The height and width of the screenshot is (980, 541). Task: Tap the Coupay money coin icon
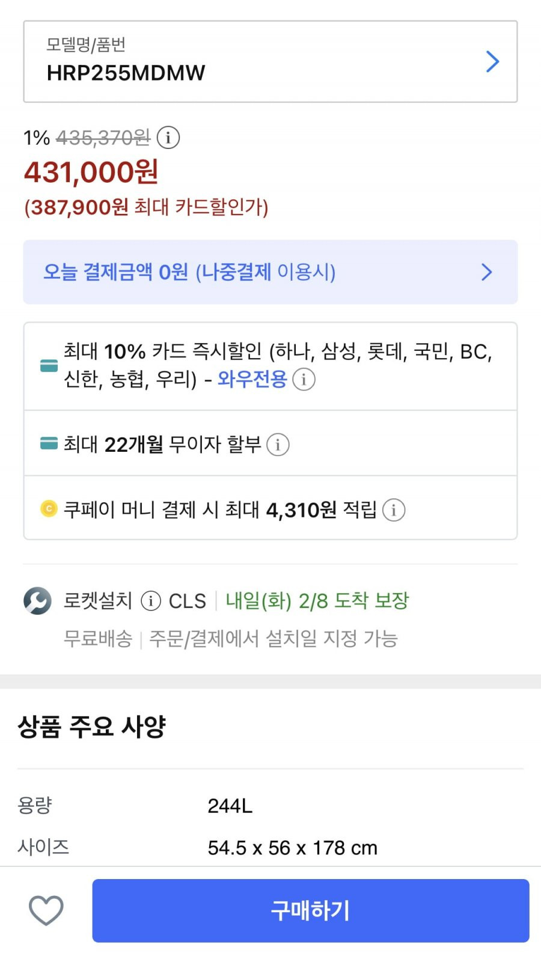pos(49,509)
